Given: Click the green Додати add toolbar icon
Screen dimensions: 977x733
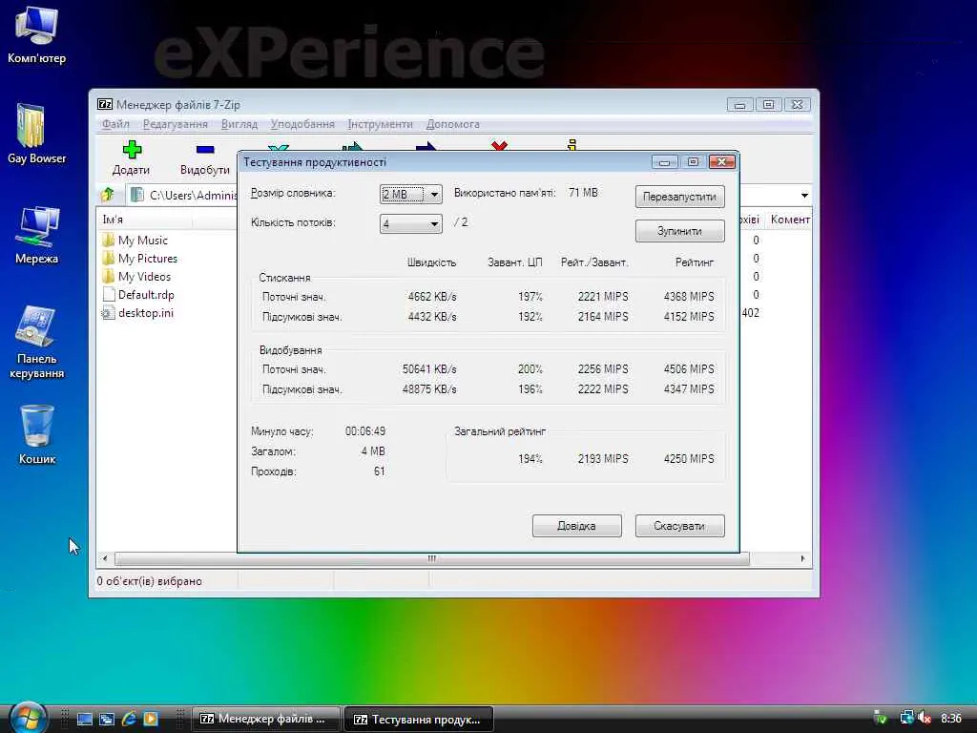Looking at the screenshot, I should pyautogui.click(x=132, y=150).
